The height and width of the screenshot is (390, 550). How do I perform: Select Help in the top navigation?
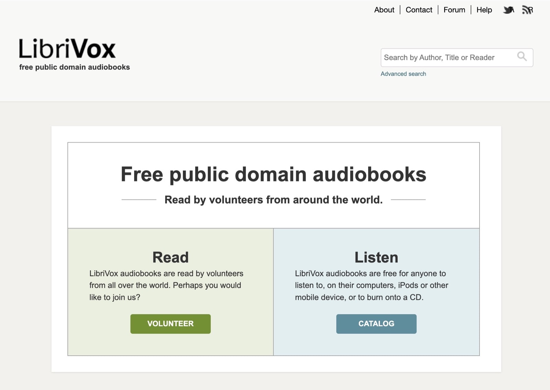pos(484,10)
